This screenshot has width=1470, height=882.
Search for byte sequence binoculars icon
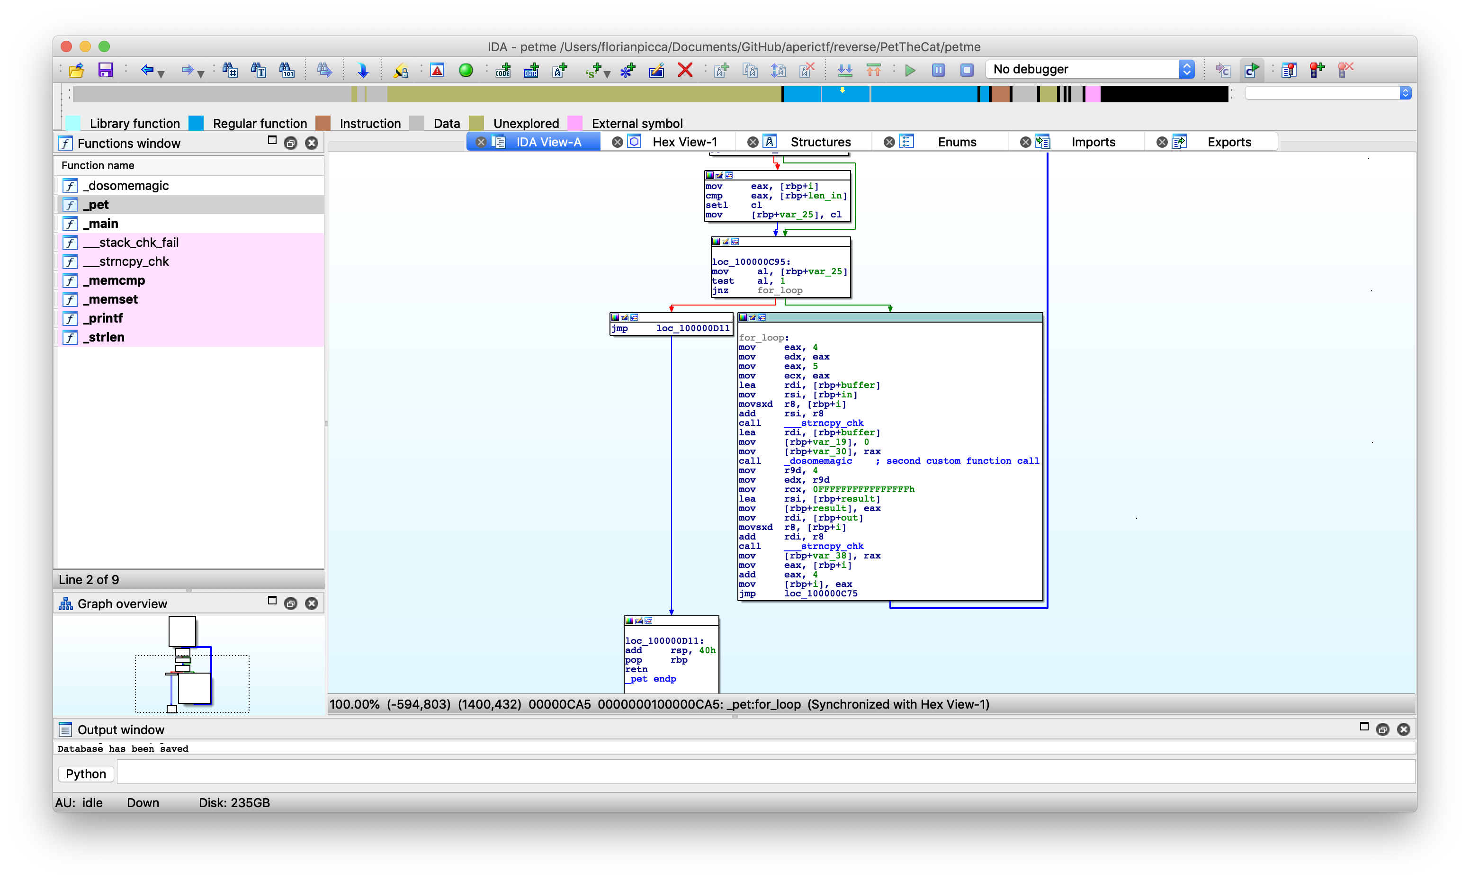287,70
